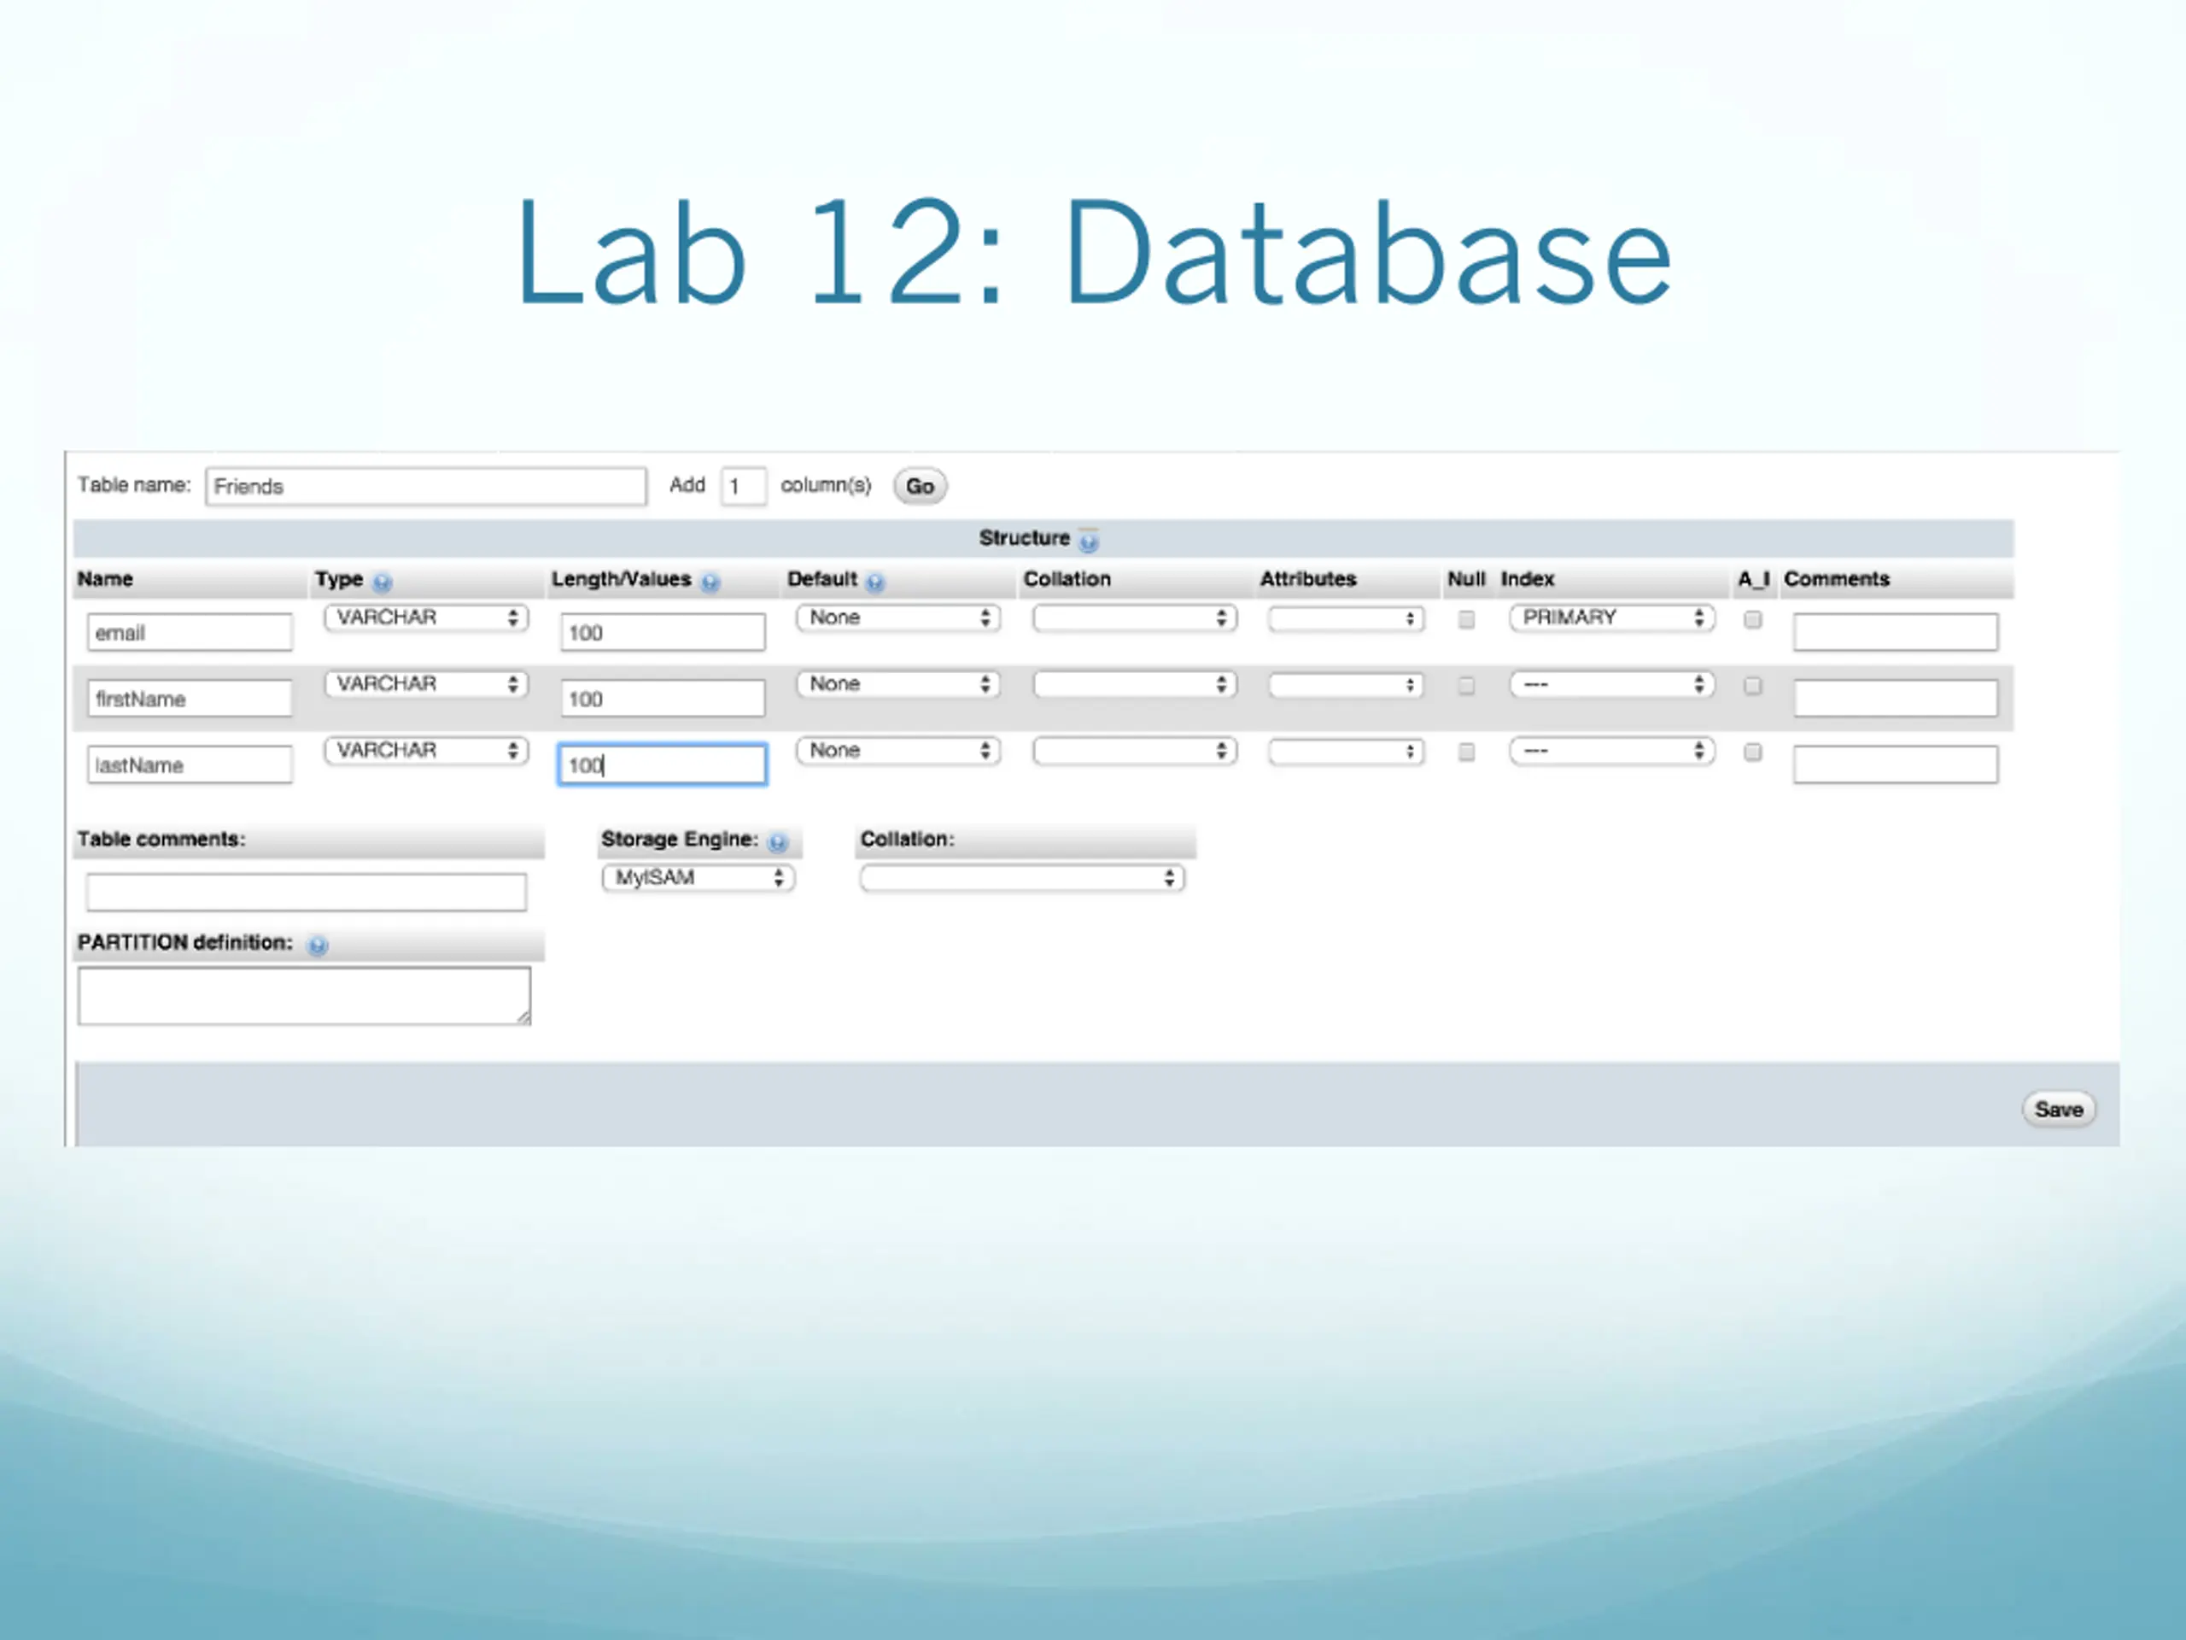Click the PARTITION definition text area

(x=304, y=997)
